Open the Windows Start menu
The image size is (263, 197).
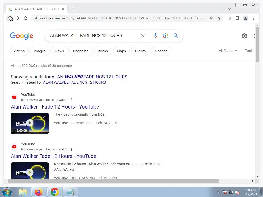(x=7, y=192)
